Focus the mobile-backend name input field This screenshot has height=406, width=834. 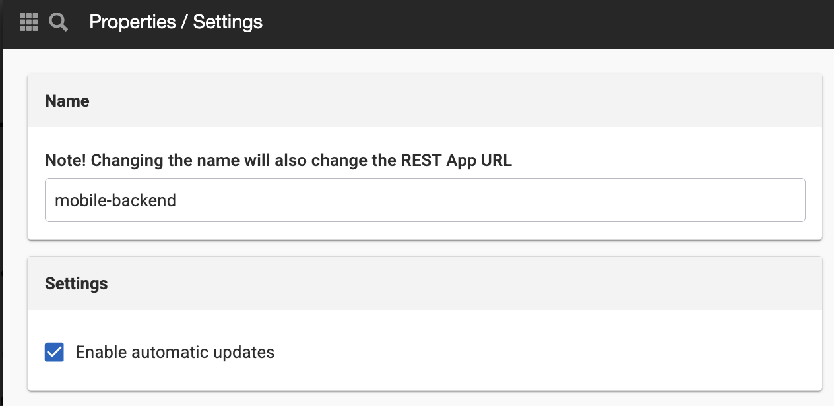(x=425, y=200)
